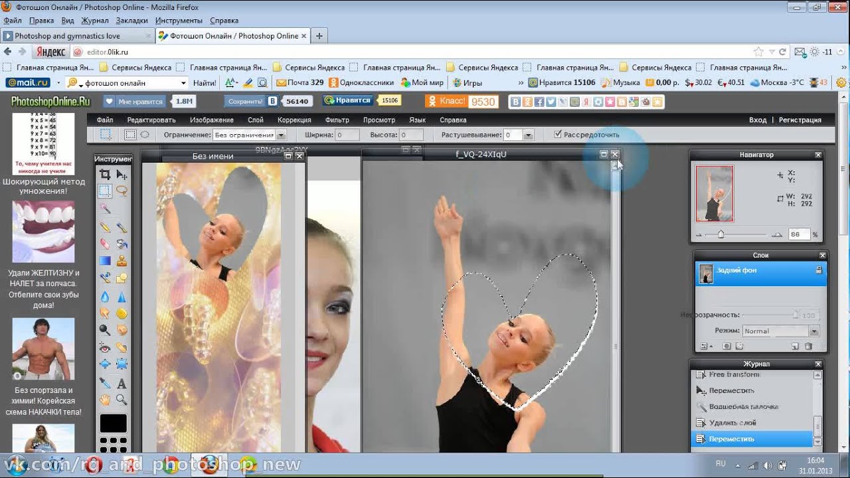Open the Слой menu
Viewport: 850px width, 478px height.
tap(256, 120)
